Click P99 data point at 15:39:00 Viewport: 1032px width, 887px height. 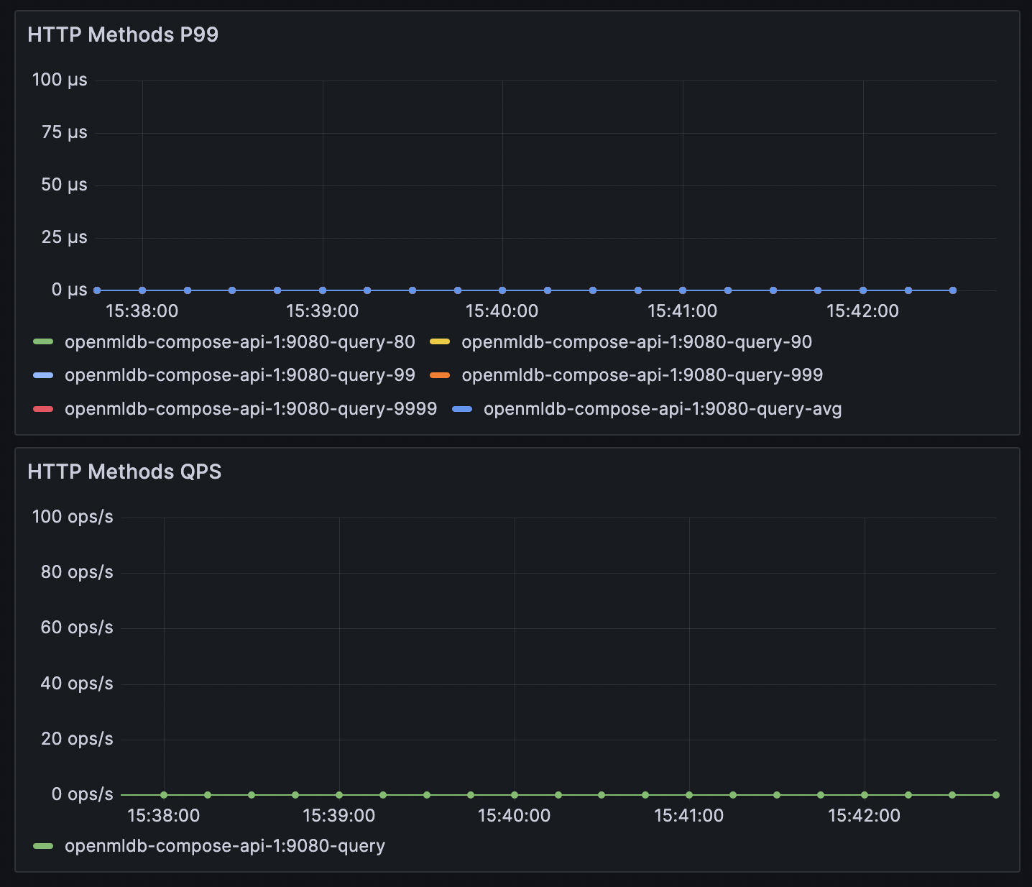pos(323,290)
